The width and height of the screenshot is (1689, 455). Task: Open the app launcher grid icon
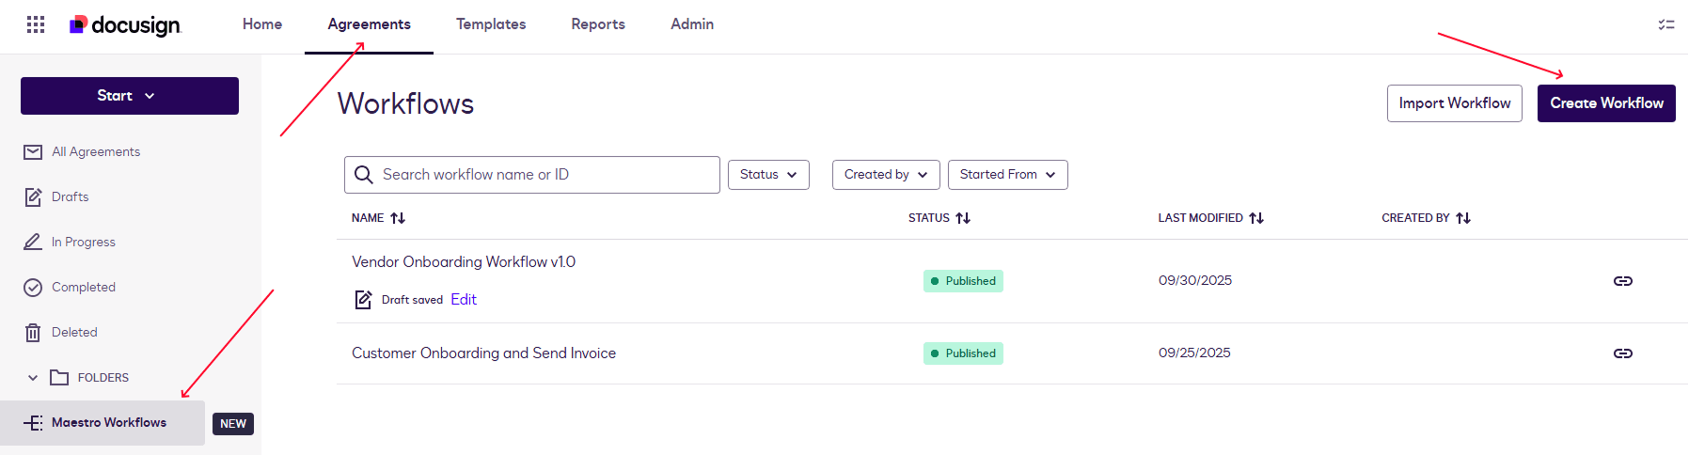tap(36, 24)
